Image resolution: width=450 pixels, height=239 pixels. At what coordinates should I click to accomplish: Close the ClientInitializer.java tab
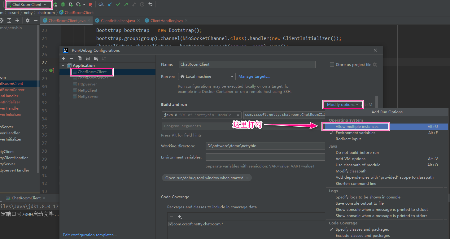138,21
